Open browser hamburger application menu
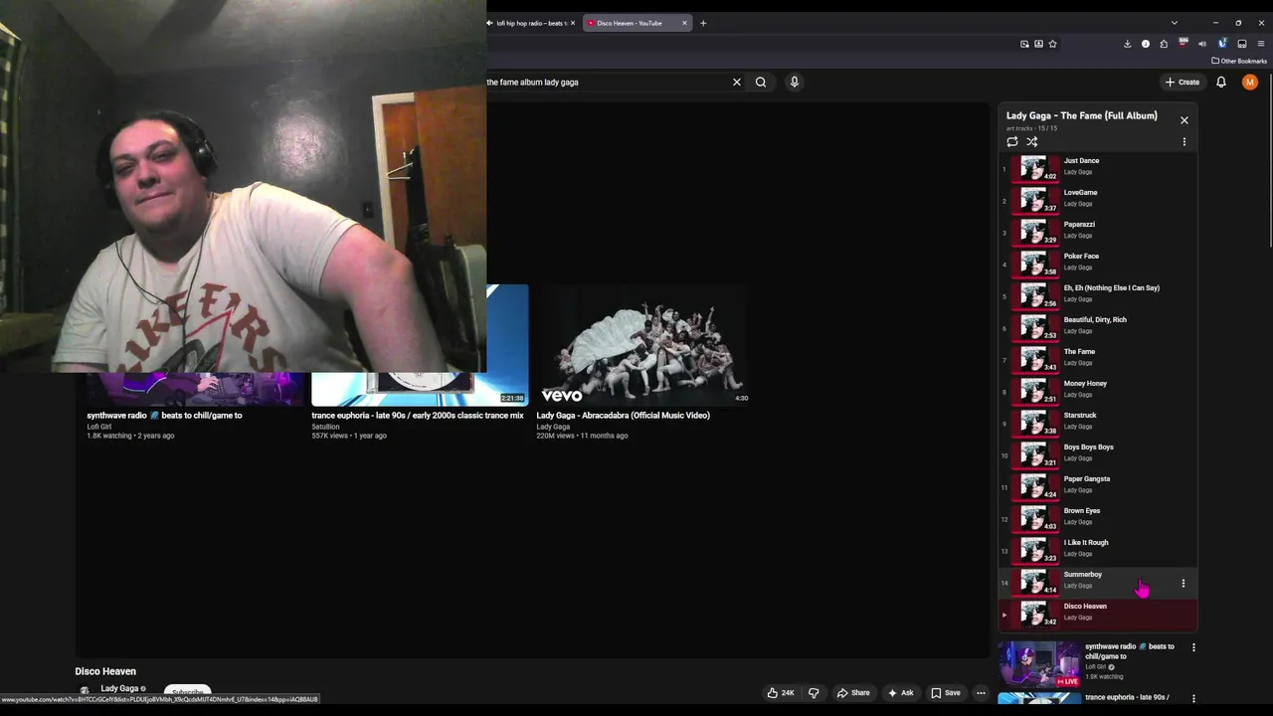 [x=1261, y=44]
